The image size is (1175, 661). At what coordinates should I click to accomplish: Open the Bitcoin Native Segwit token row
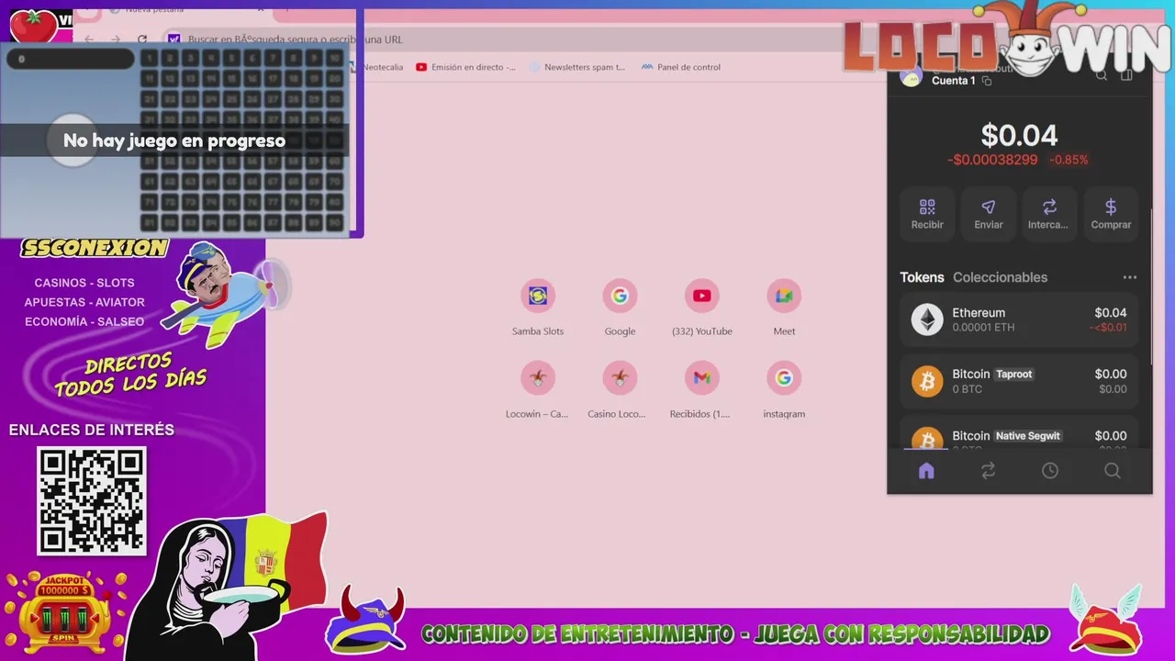click(x=1019, y=433)
